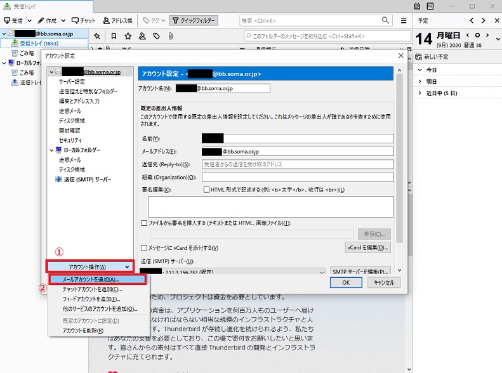The height and width of the screenshot is (373, 502).
Task: Open the Tag (タグ) dropdown
Action: pos(154,21)
